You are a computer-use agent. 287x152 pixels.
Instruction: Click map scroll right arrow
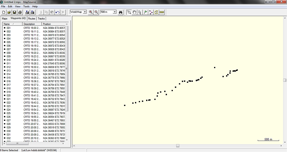click(281, 146)
